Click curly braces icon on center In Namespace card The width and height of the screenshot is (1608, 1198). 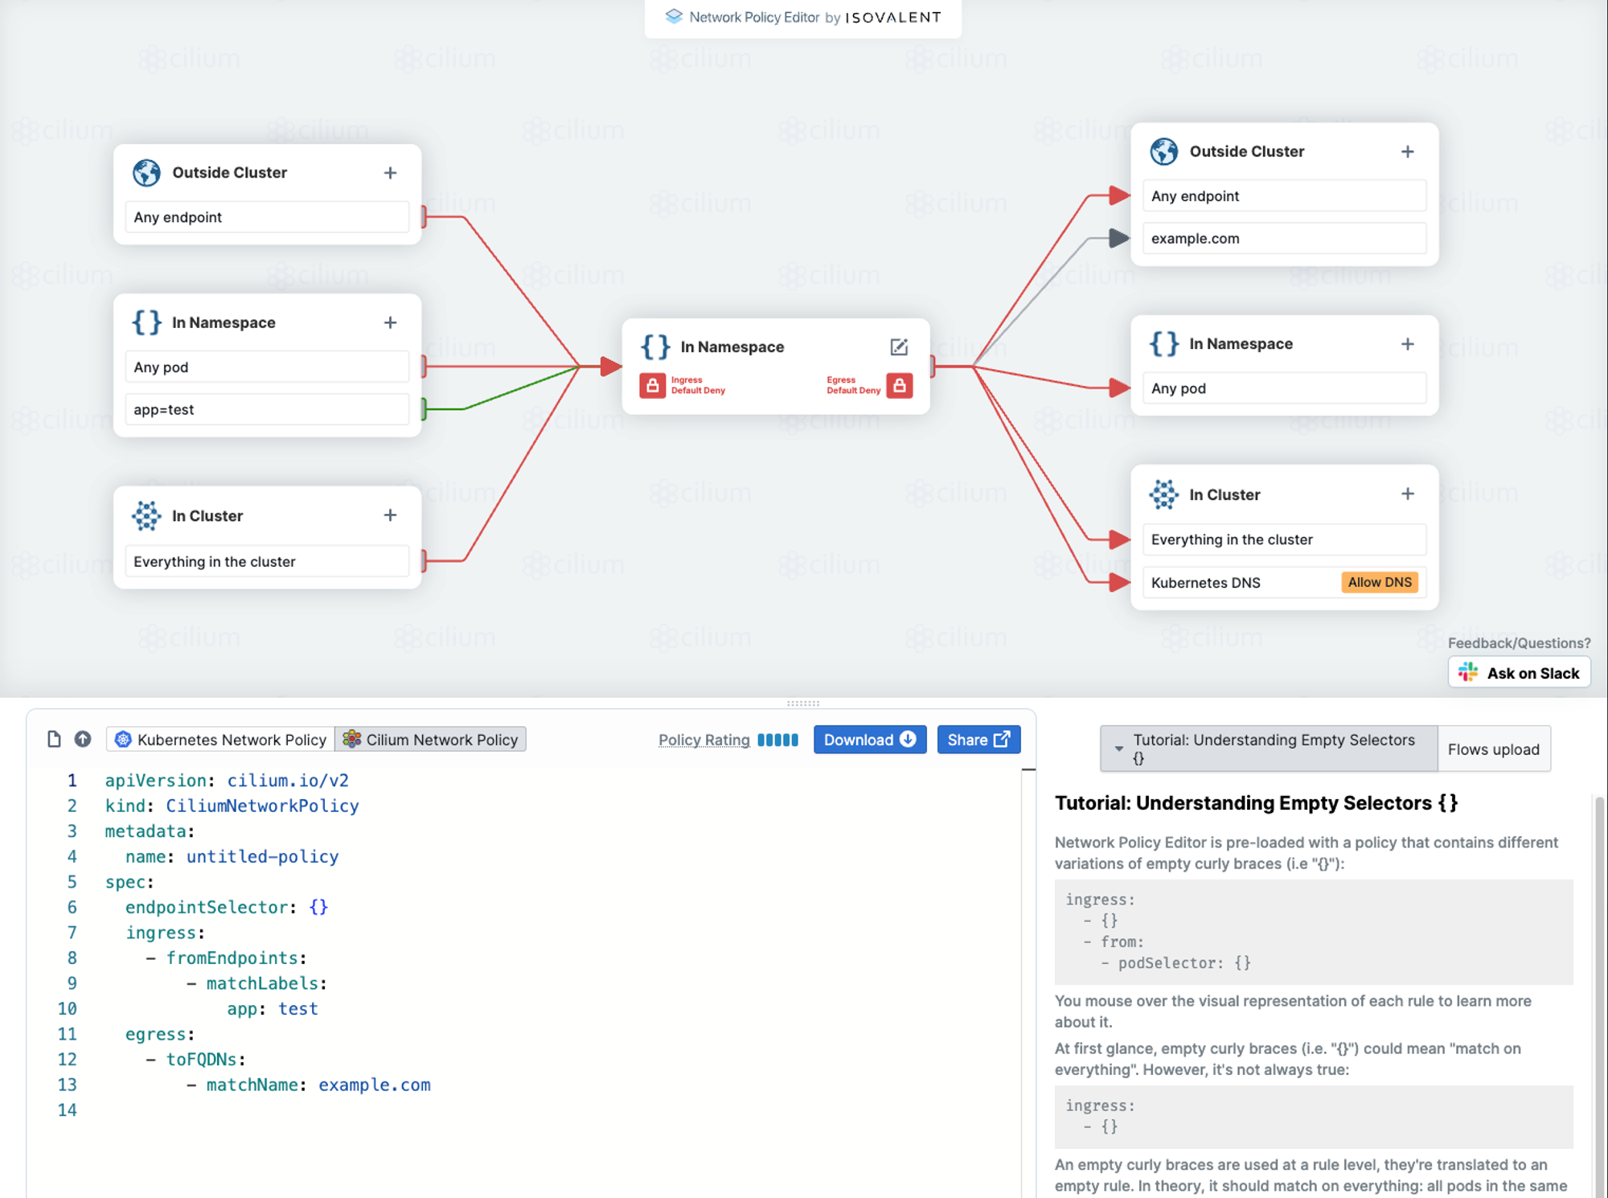655,347
